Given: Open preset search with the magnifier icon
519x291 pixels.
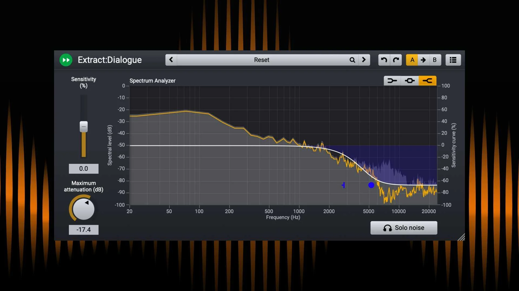Looking at the screenshot, I should click(x=352, y=60).
